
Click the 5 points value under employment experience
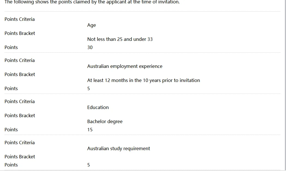point(88,88)
